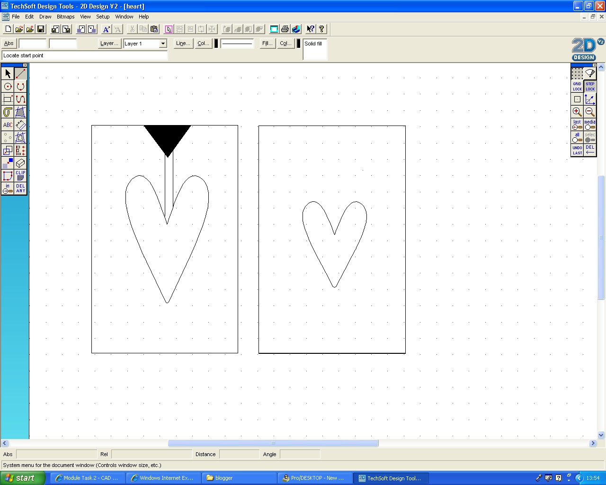This screenshot has width=606, height=485.
Task: Open the Bitmaps menu
Action: click(65, 17)
